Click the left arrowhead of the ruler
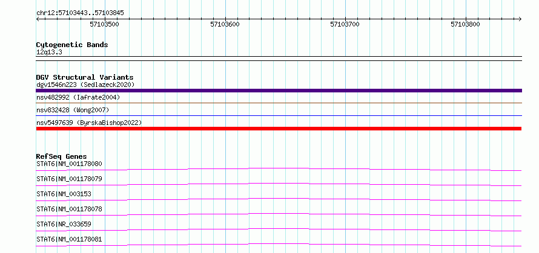 (x=38, y=19)
